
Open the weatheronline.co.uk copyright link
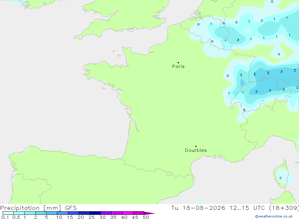[x=274, y=216]
